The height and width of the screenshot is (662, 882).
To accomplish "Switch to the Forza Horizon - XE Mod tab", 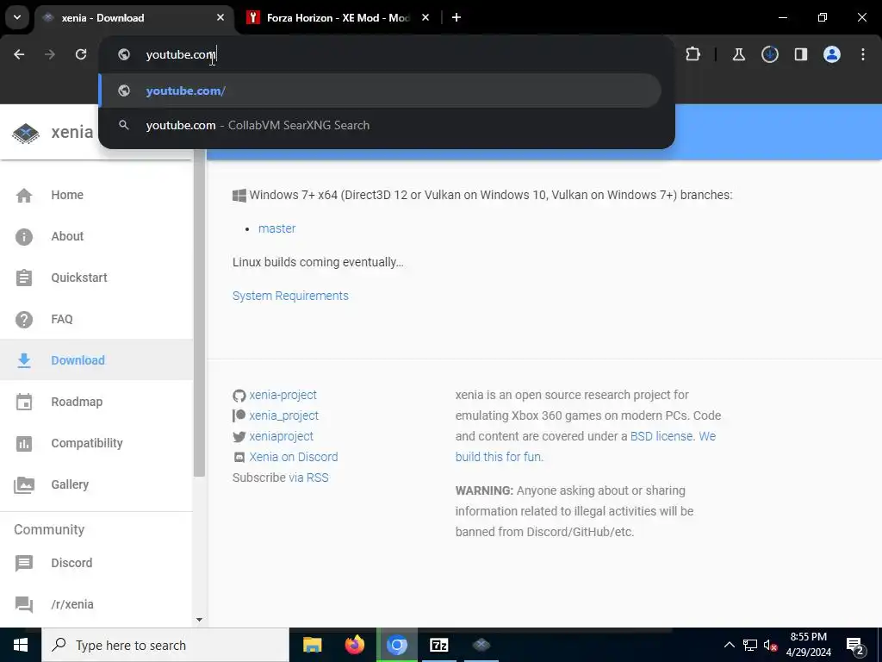I will [338, 17].
